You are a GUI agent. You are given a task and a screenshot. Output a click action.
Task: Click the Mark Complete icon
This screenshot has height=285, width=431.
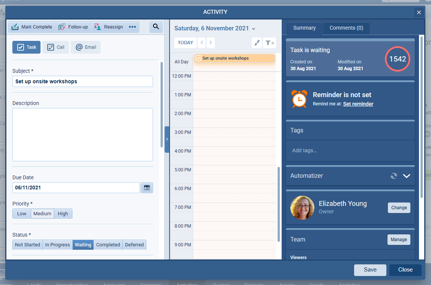16,27
